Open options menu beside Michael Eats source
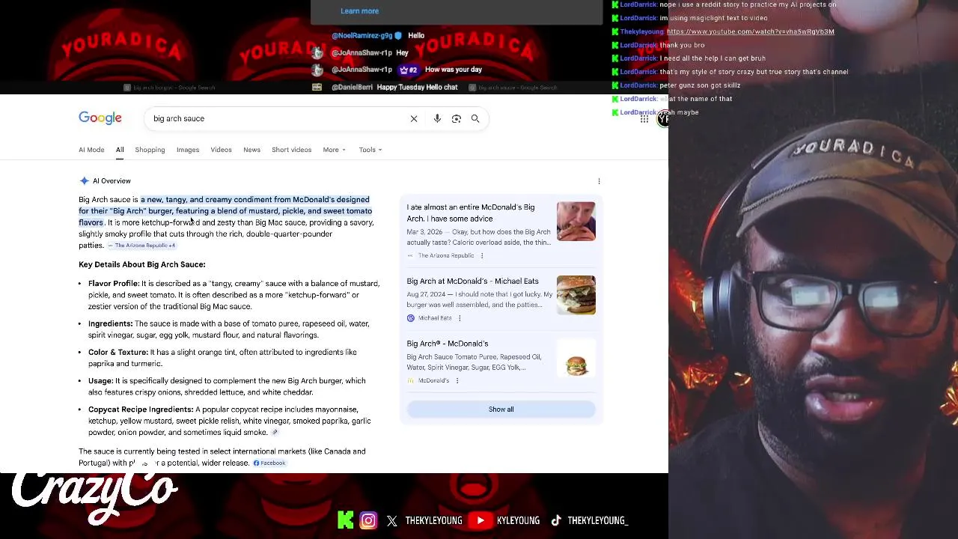This screenshot has width=958, height=539. coord(460,318)
